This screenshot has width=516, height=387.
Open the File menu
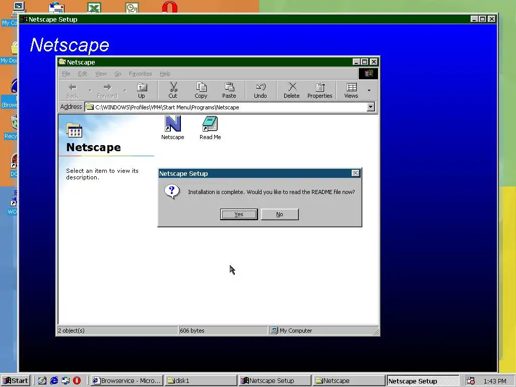66,74
